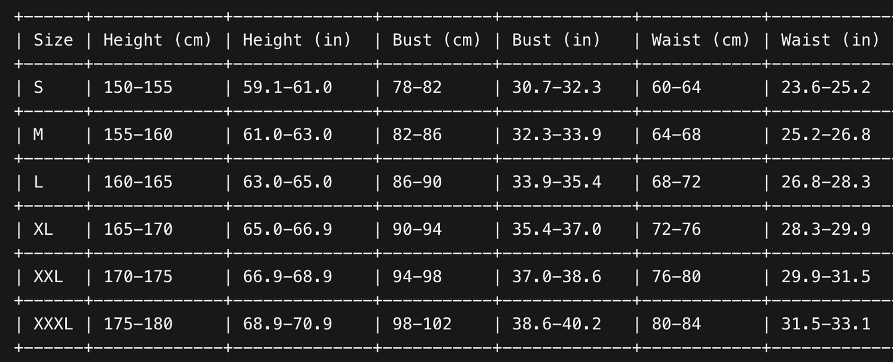
Task: Click the Size column header
Action: tap(53, 40)
